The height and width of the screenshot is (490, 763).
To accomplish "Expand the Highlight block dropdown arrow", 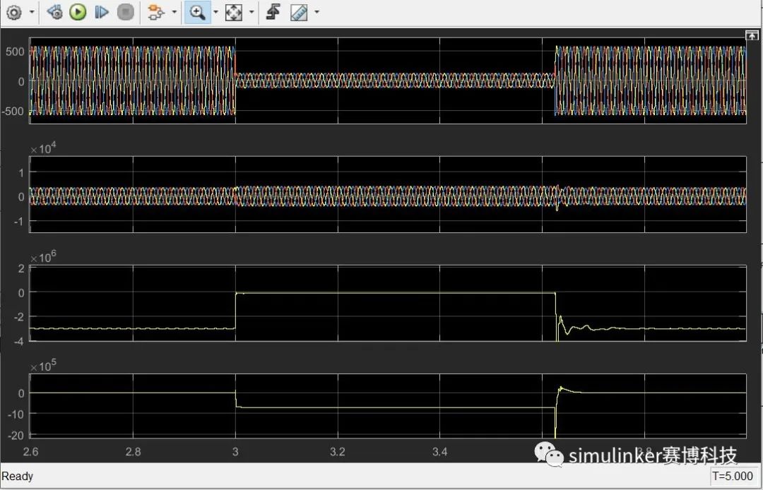I will click(174, 12).
